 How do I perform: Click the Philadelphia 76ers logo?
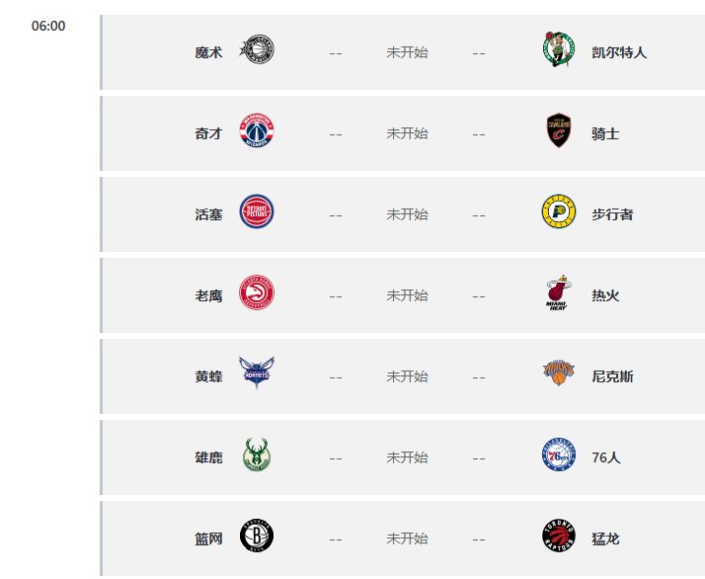558,456
